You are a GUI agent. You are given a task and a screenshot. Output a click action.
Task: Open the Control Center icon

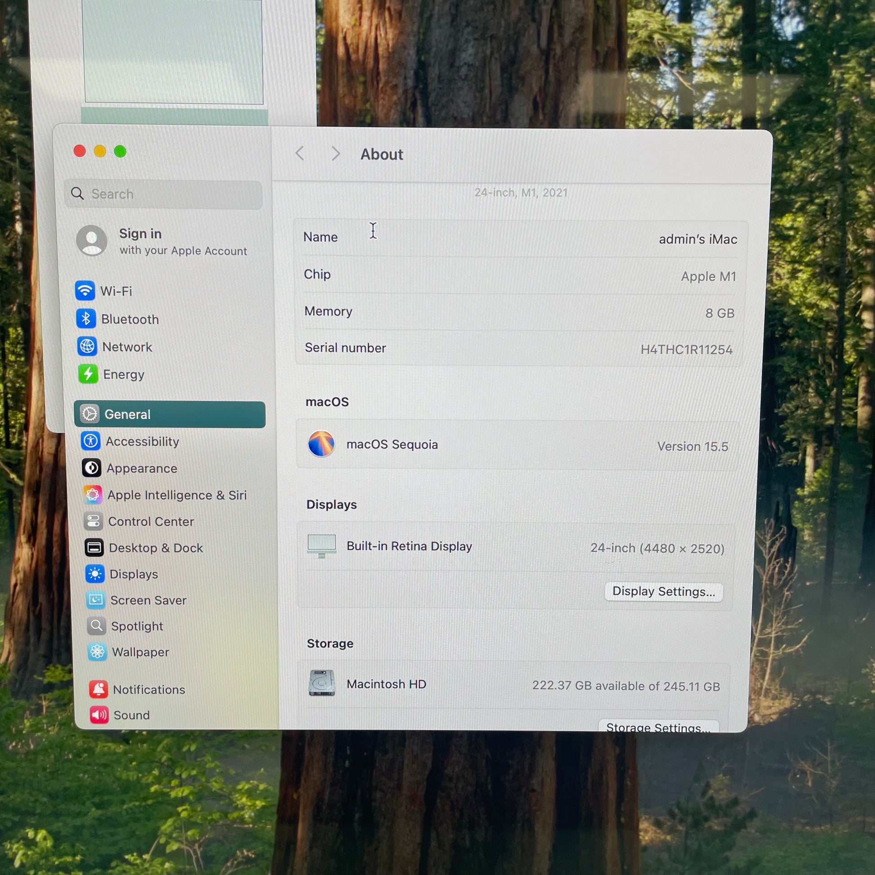(x=93, y=521)
